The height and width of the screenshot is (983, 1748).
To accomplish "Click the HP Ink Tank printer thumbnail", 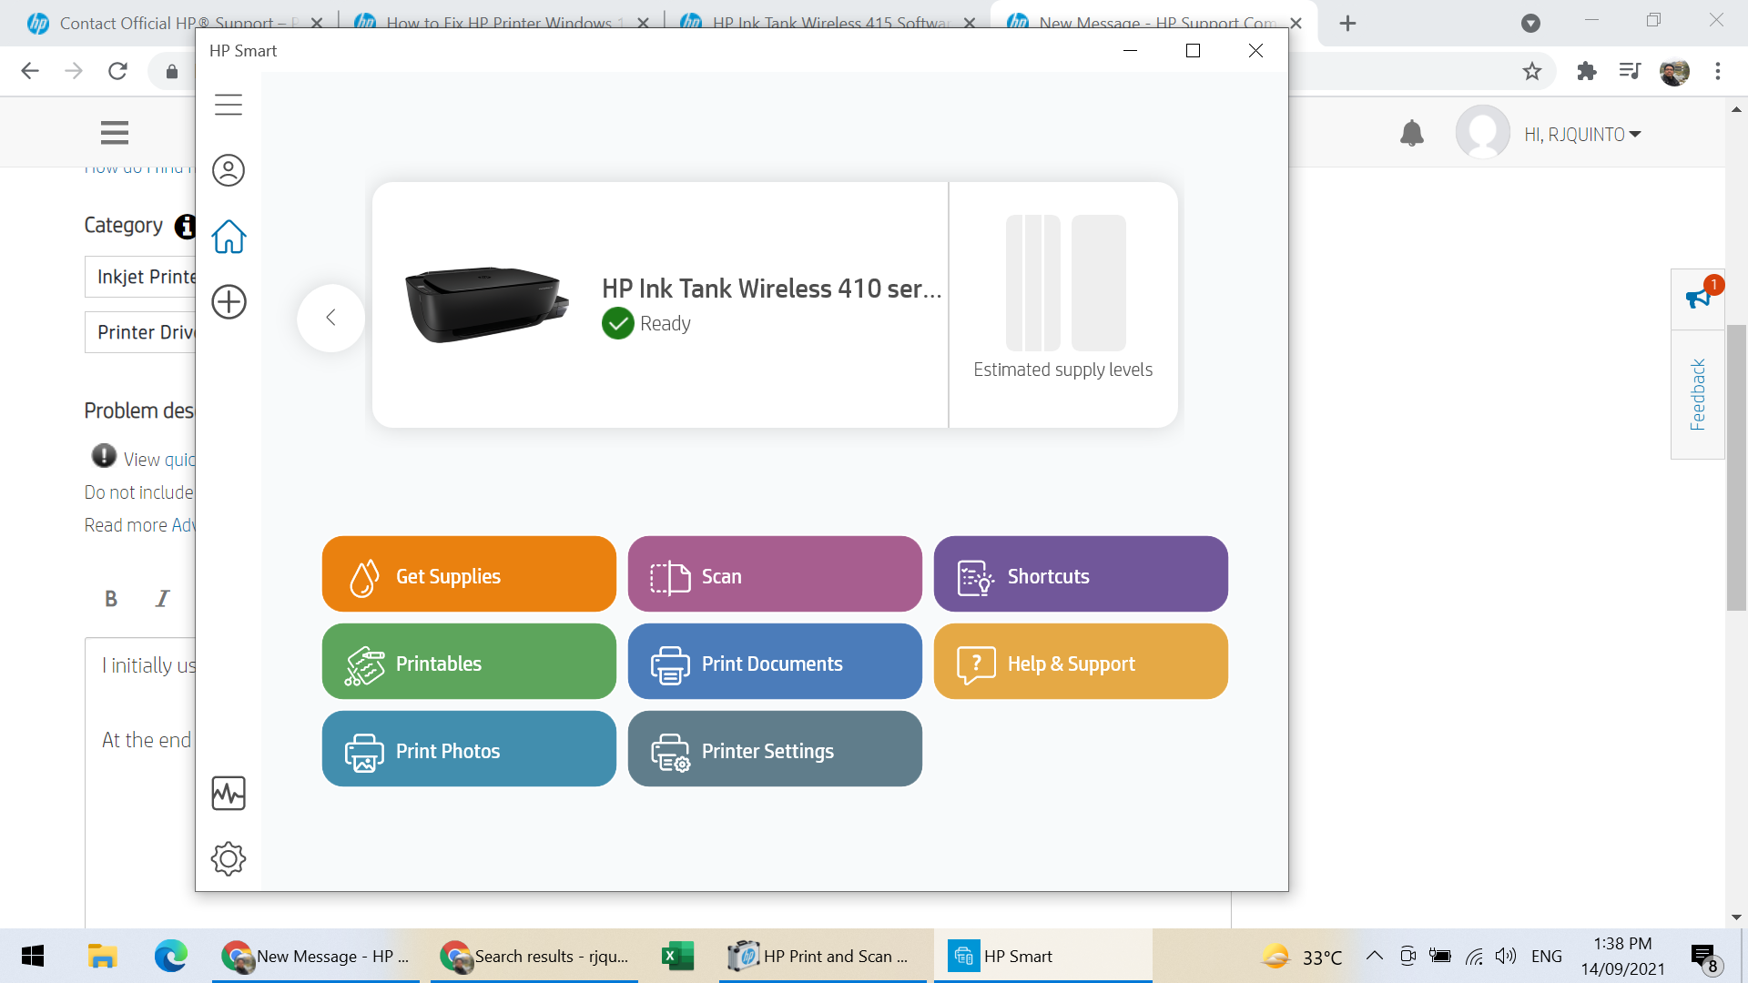I will 487,304.
